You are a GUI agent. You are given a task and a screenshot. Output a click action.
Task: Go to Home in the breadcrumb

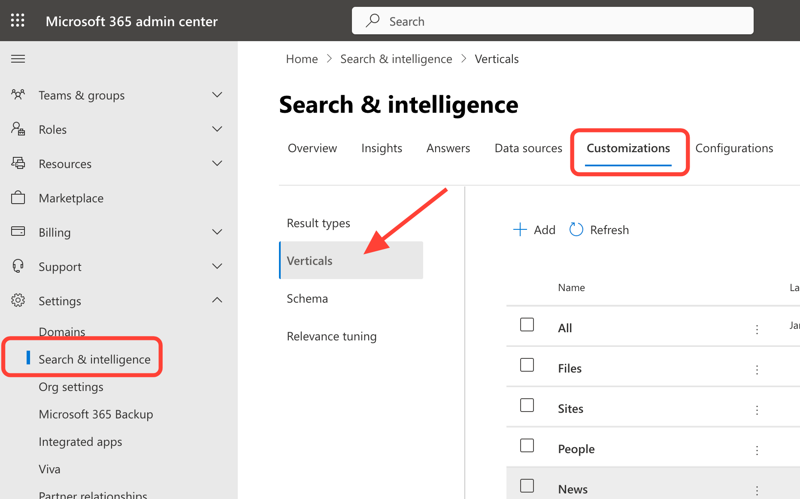pos(302,59)
